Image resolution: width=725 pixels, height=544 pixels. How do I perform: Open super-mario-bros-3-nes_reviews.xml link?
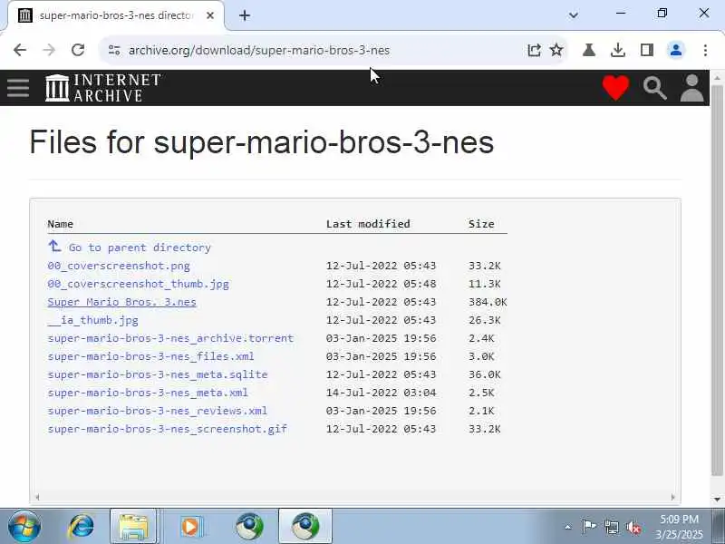[157, 411]
